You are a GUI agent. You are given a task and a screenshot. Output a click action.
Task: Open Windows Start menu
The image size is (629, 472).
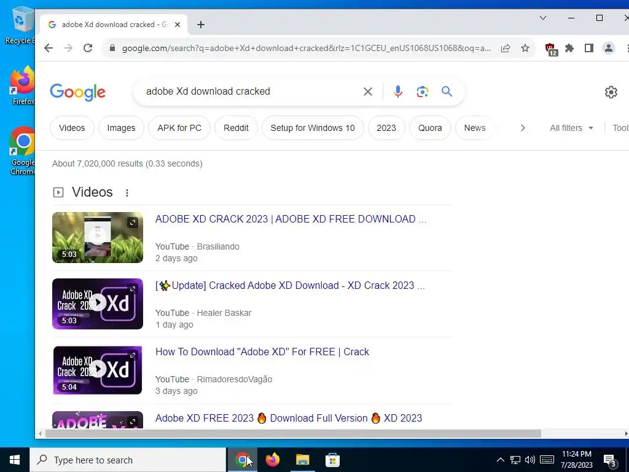click(15, 460)
